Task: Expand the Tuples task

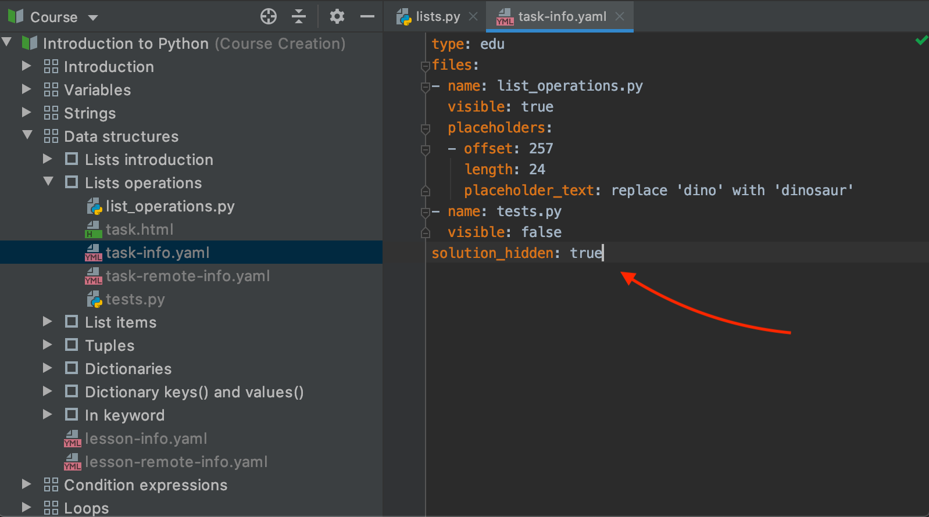Action: (x=48, y=344)
